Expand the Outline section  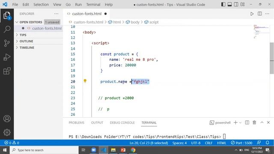[39, 41]
